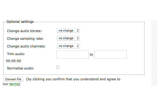Click the 'Trim audio:' label
Viewport: 160px width, 106px height.
[16, 54]
